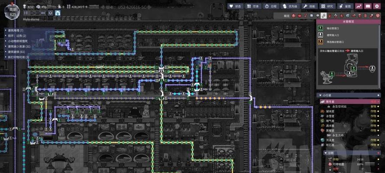Click the 428,245 千卡 calories indicator
Image resolution: width=385 pixels, height=173 pixels.
point(78,6)
